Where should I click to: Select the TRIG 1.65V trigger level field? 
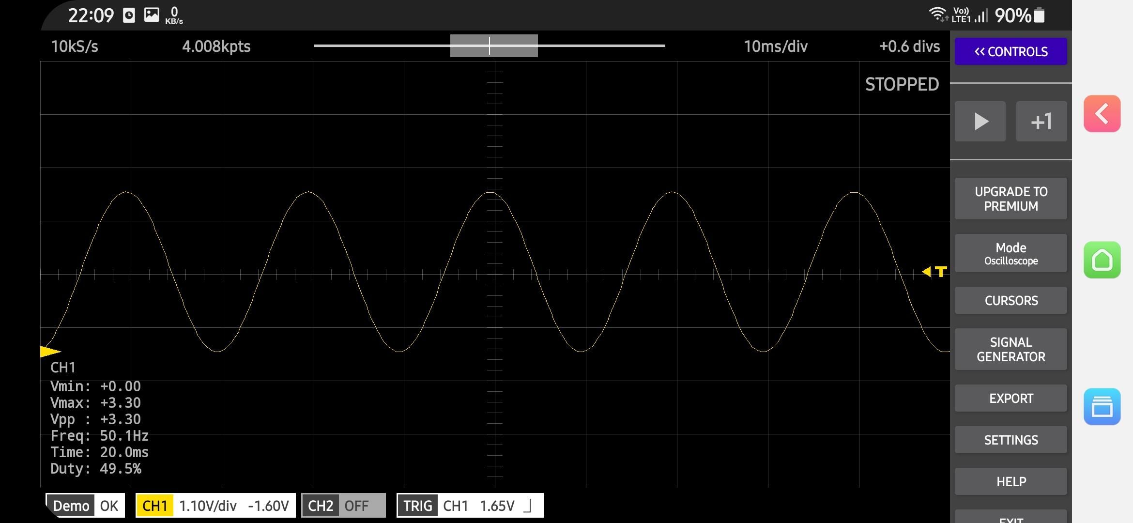[x=497, y=505]
